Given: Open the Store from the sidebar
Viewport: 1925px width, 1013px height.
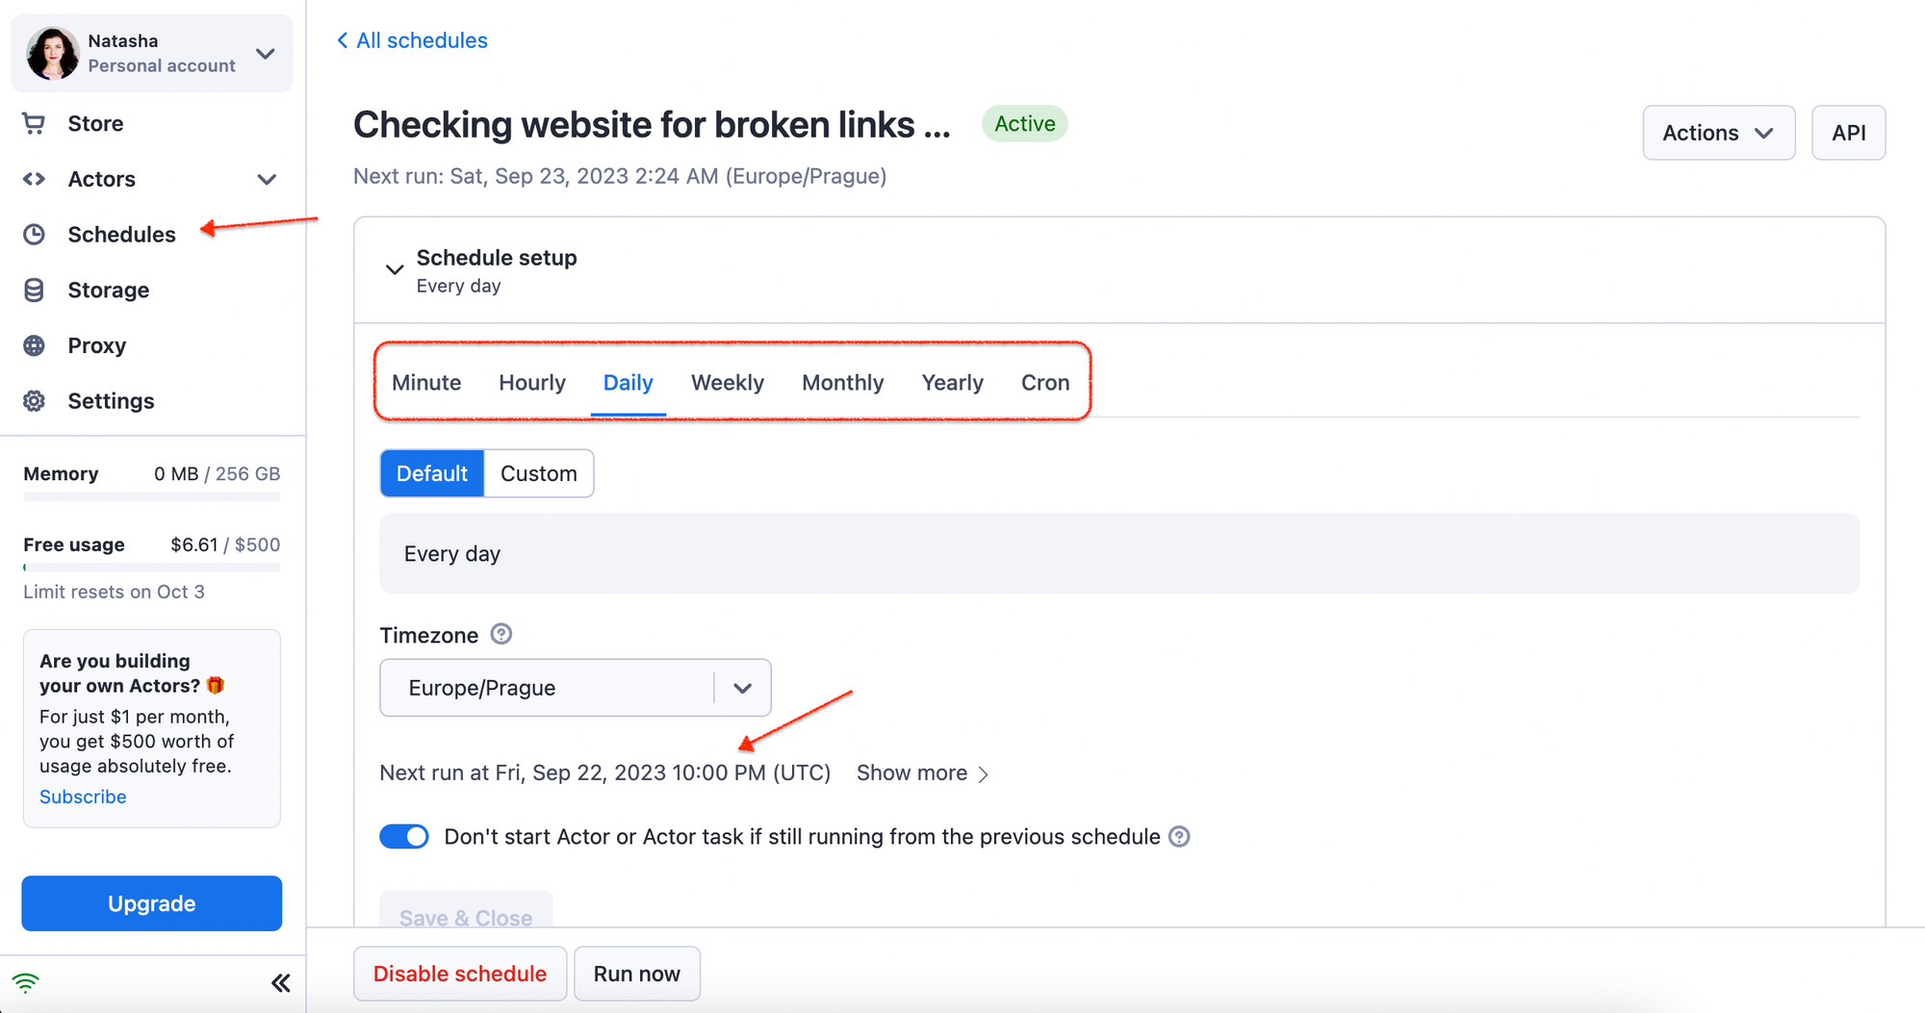Looking at the screenshot, I should click(95, 123).
